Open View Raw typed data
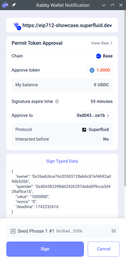Viewport: 126px width, 263px height. [102, 43]
